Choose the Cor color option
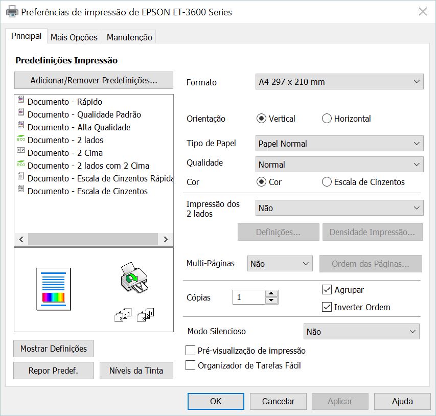The height and width of the screenshot is (416, 436). click(261, 182)
